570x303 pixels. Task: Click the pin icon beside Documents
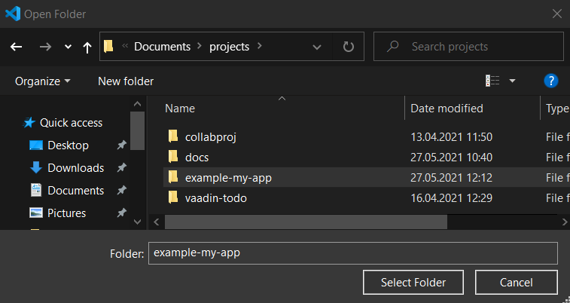click(121, 191)
